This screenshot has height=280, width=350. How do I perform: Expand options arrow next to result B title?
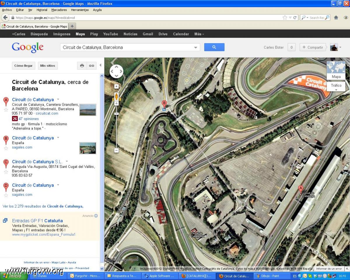coord(58,138)
